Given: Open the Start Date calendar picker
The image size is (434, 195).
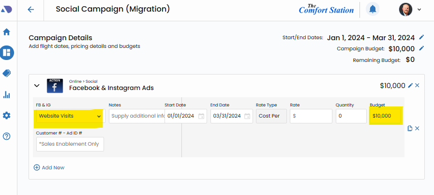Looking at the screenshot, I should [201, 116].
